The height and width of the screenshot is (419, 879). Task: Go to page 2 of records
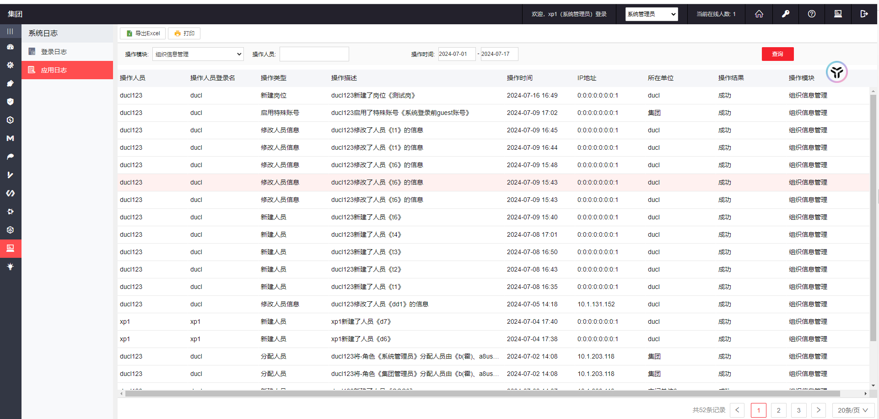tap(778, 410)
